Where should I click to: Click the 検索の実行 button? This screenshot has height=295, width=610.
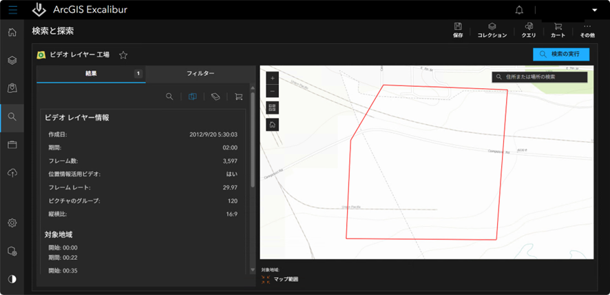click(x=560, y=54)
